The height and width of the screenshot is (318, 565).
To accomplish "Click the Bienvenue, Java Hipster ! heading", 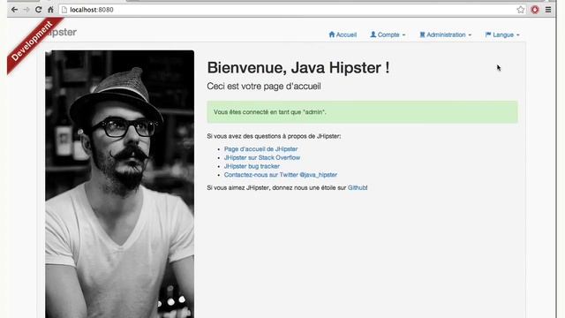I will click(x=298, y=68).
